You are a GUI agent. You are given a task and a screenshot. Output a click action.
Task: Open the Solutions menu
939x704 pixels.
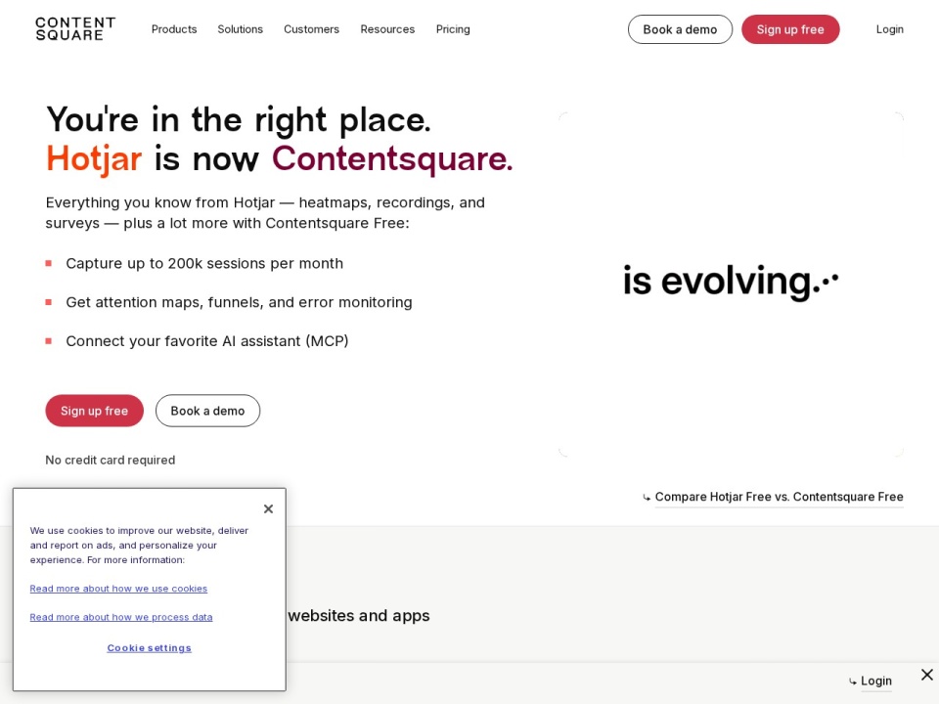[x=241, y=29]
